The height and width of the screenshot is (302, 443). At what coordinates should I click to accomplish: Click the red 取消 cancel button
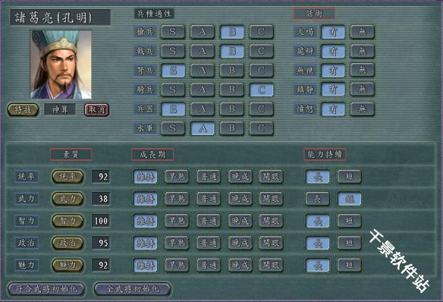click(x=97, y=109)
